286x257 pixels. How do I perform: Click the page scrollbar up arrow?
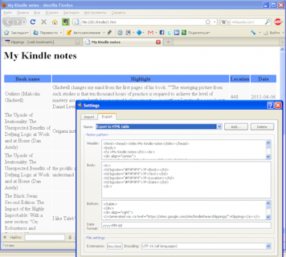282,49
